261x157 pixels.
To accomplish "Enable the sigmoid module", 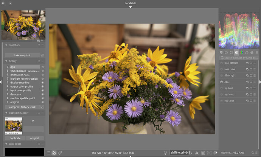I will (222, 88).
